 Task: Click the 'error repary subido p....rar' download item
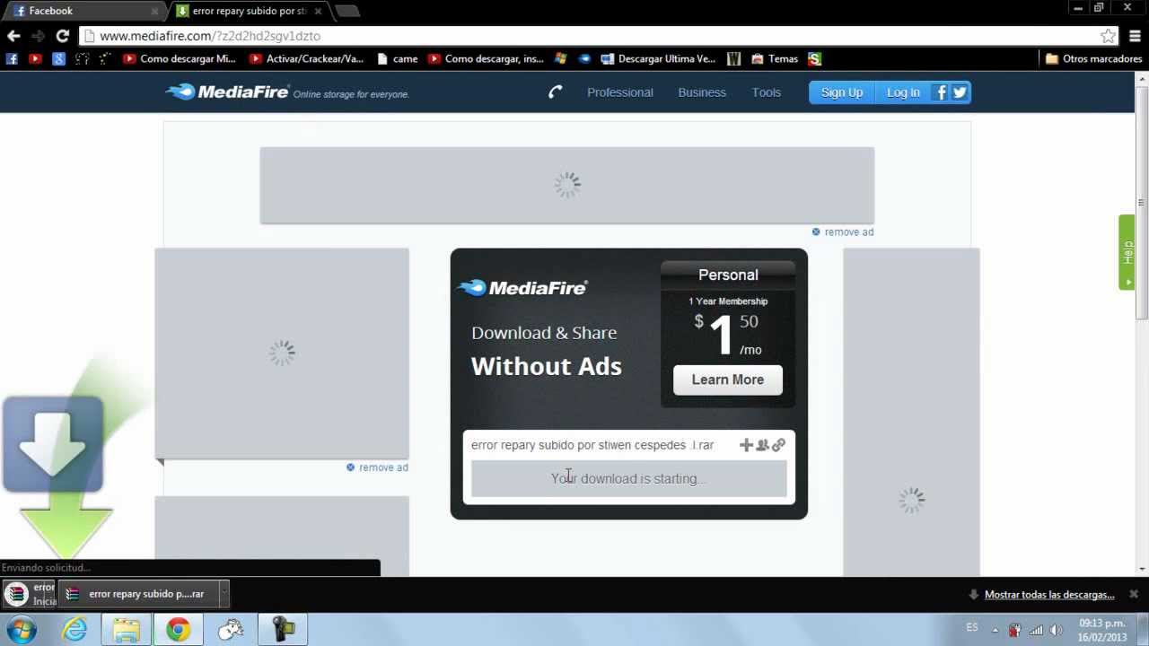[x=138, y=594]
